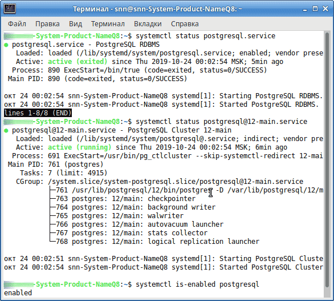Click 'postgresql.service - PostgreSQL RDBMS' header line
Image resolution: width=334 pixels, height=301 pixels.
[85, 45]
